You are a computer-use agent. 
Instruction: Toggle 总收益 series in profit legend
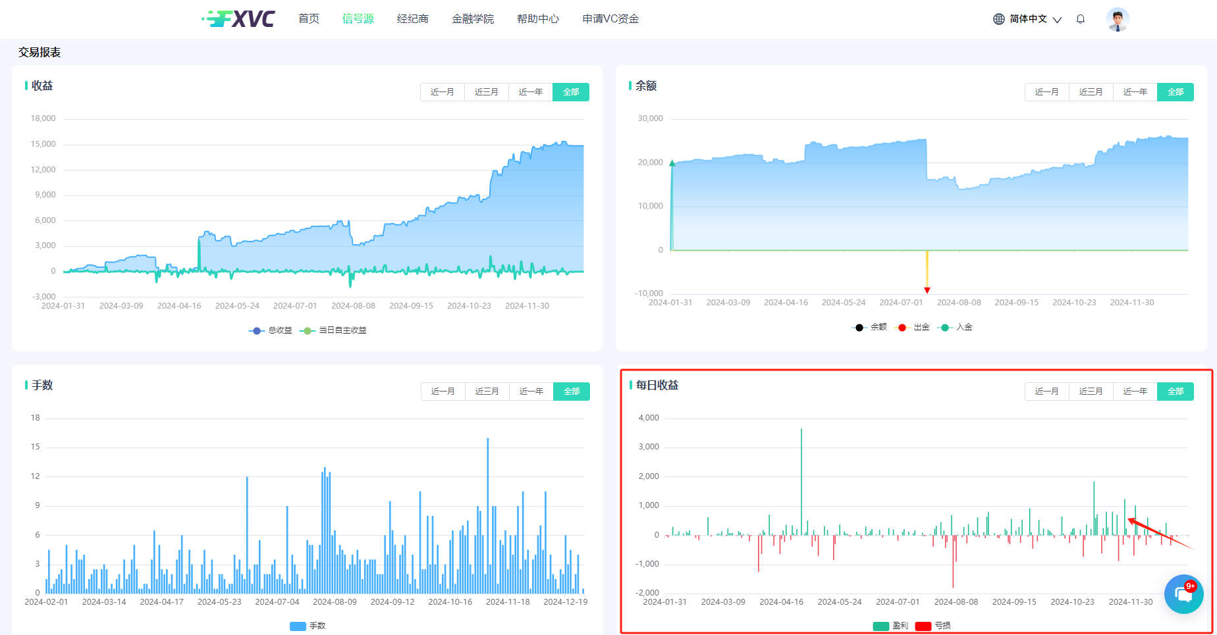point(271,330)
